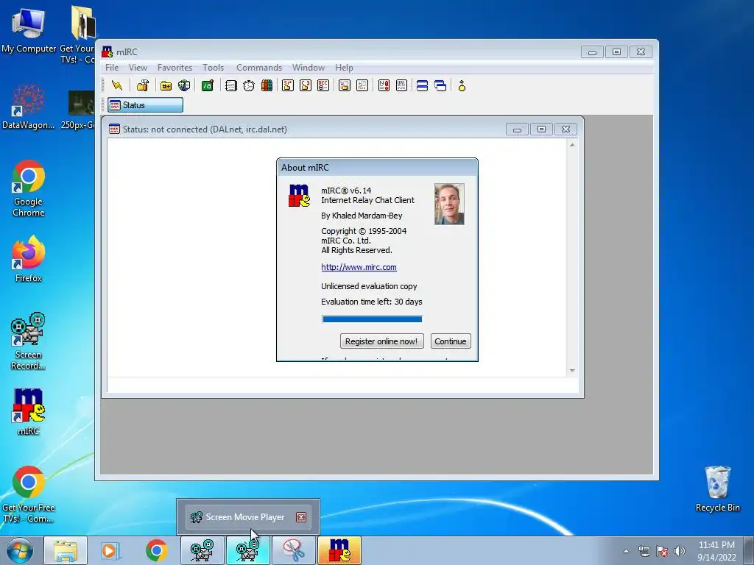Click the DCC Chat toolbar icon
The height and width of the screenshot is (565, 754).
click(x=306, y=85)
